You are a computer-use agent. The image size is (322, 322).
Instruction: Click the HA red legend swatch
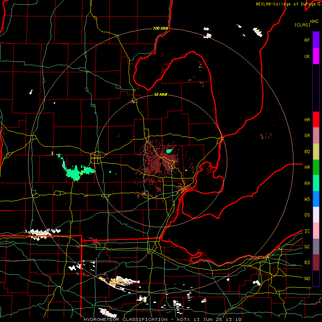point(316,119)
